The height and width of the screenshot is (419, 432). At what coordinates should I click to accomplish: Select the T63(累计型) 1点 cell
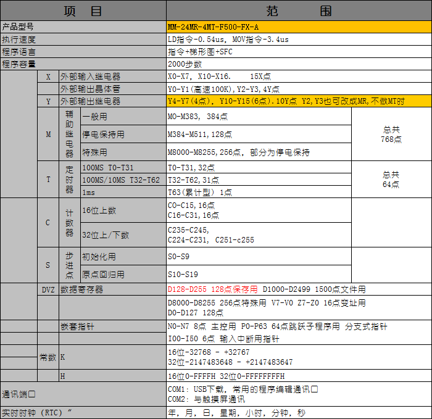click(259, 192)
